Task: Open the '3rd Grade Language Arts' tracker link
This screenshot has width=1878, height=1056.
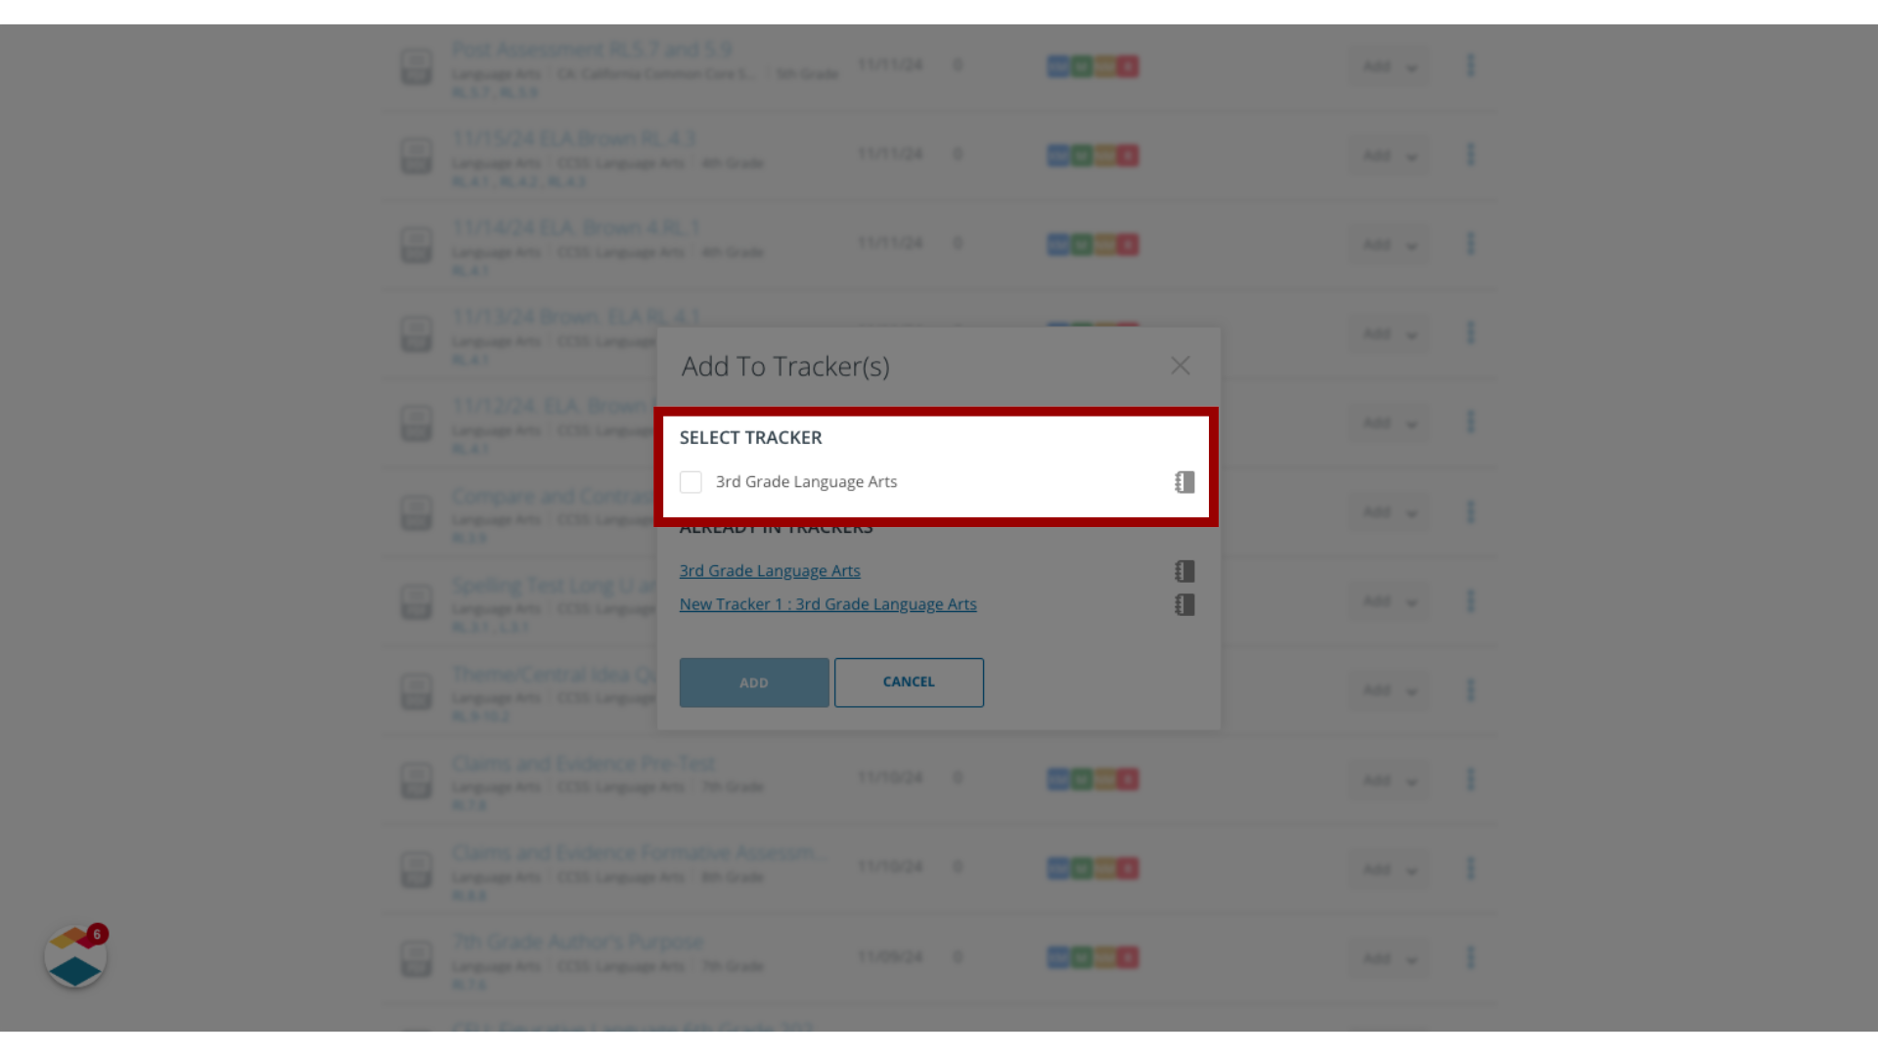Action: (x=770, y=569)
